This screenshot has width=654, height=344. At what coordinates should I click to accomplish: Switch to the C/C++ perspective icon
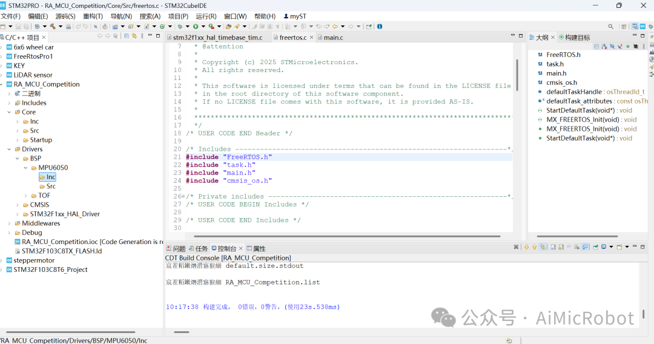[x=635, y=26]
